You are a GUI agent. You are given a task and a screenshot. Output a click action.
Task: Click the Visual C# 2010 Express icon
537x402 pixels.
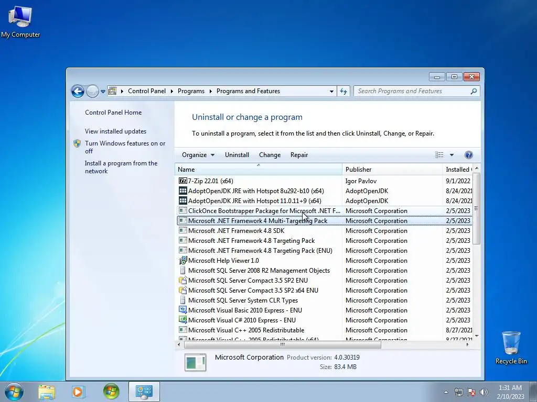(183, 320)
